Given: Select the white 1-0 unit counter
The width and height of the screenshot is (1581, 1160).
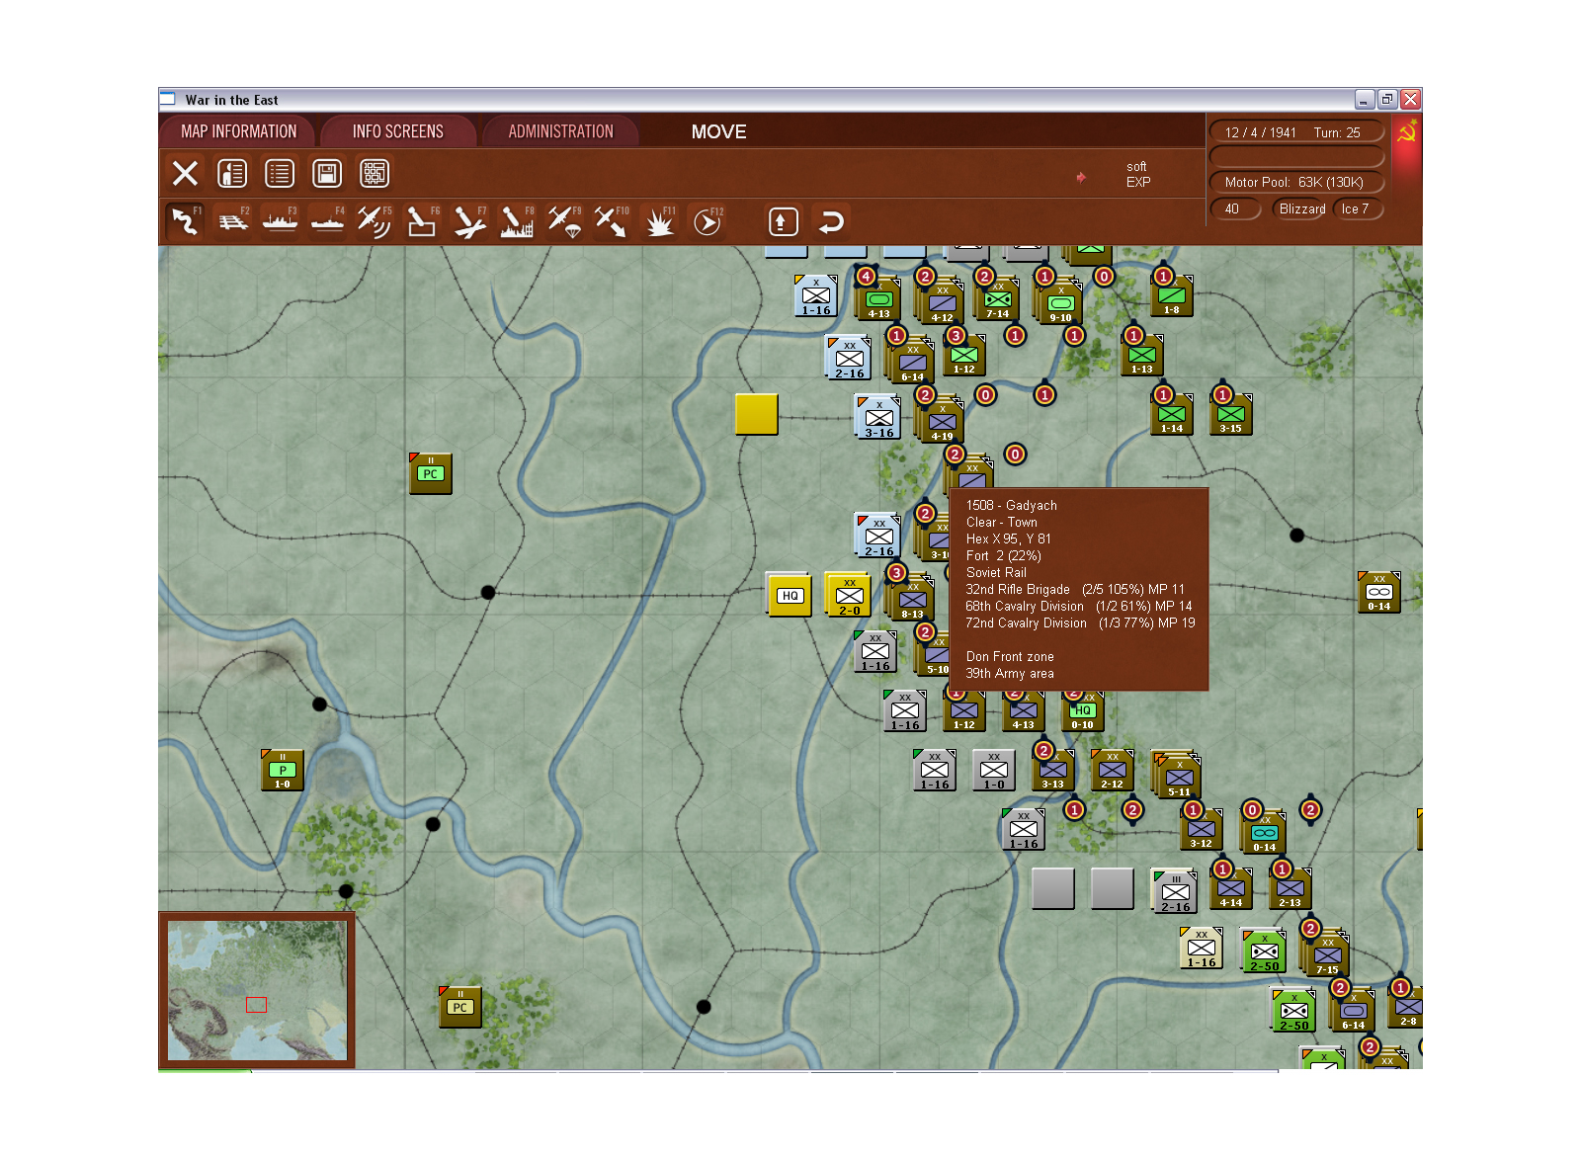Looking at the screenshot, I should (994, 771).
